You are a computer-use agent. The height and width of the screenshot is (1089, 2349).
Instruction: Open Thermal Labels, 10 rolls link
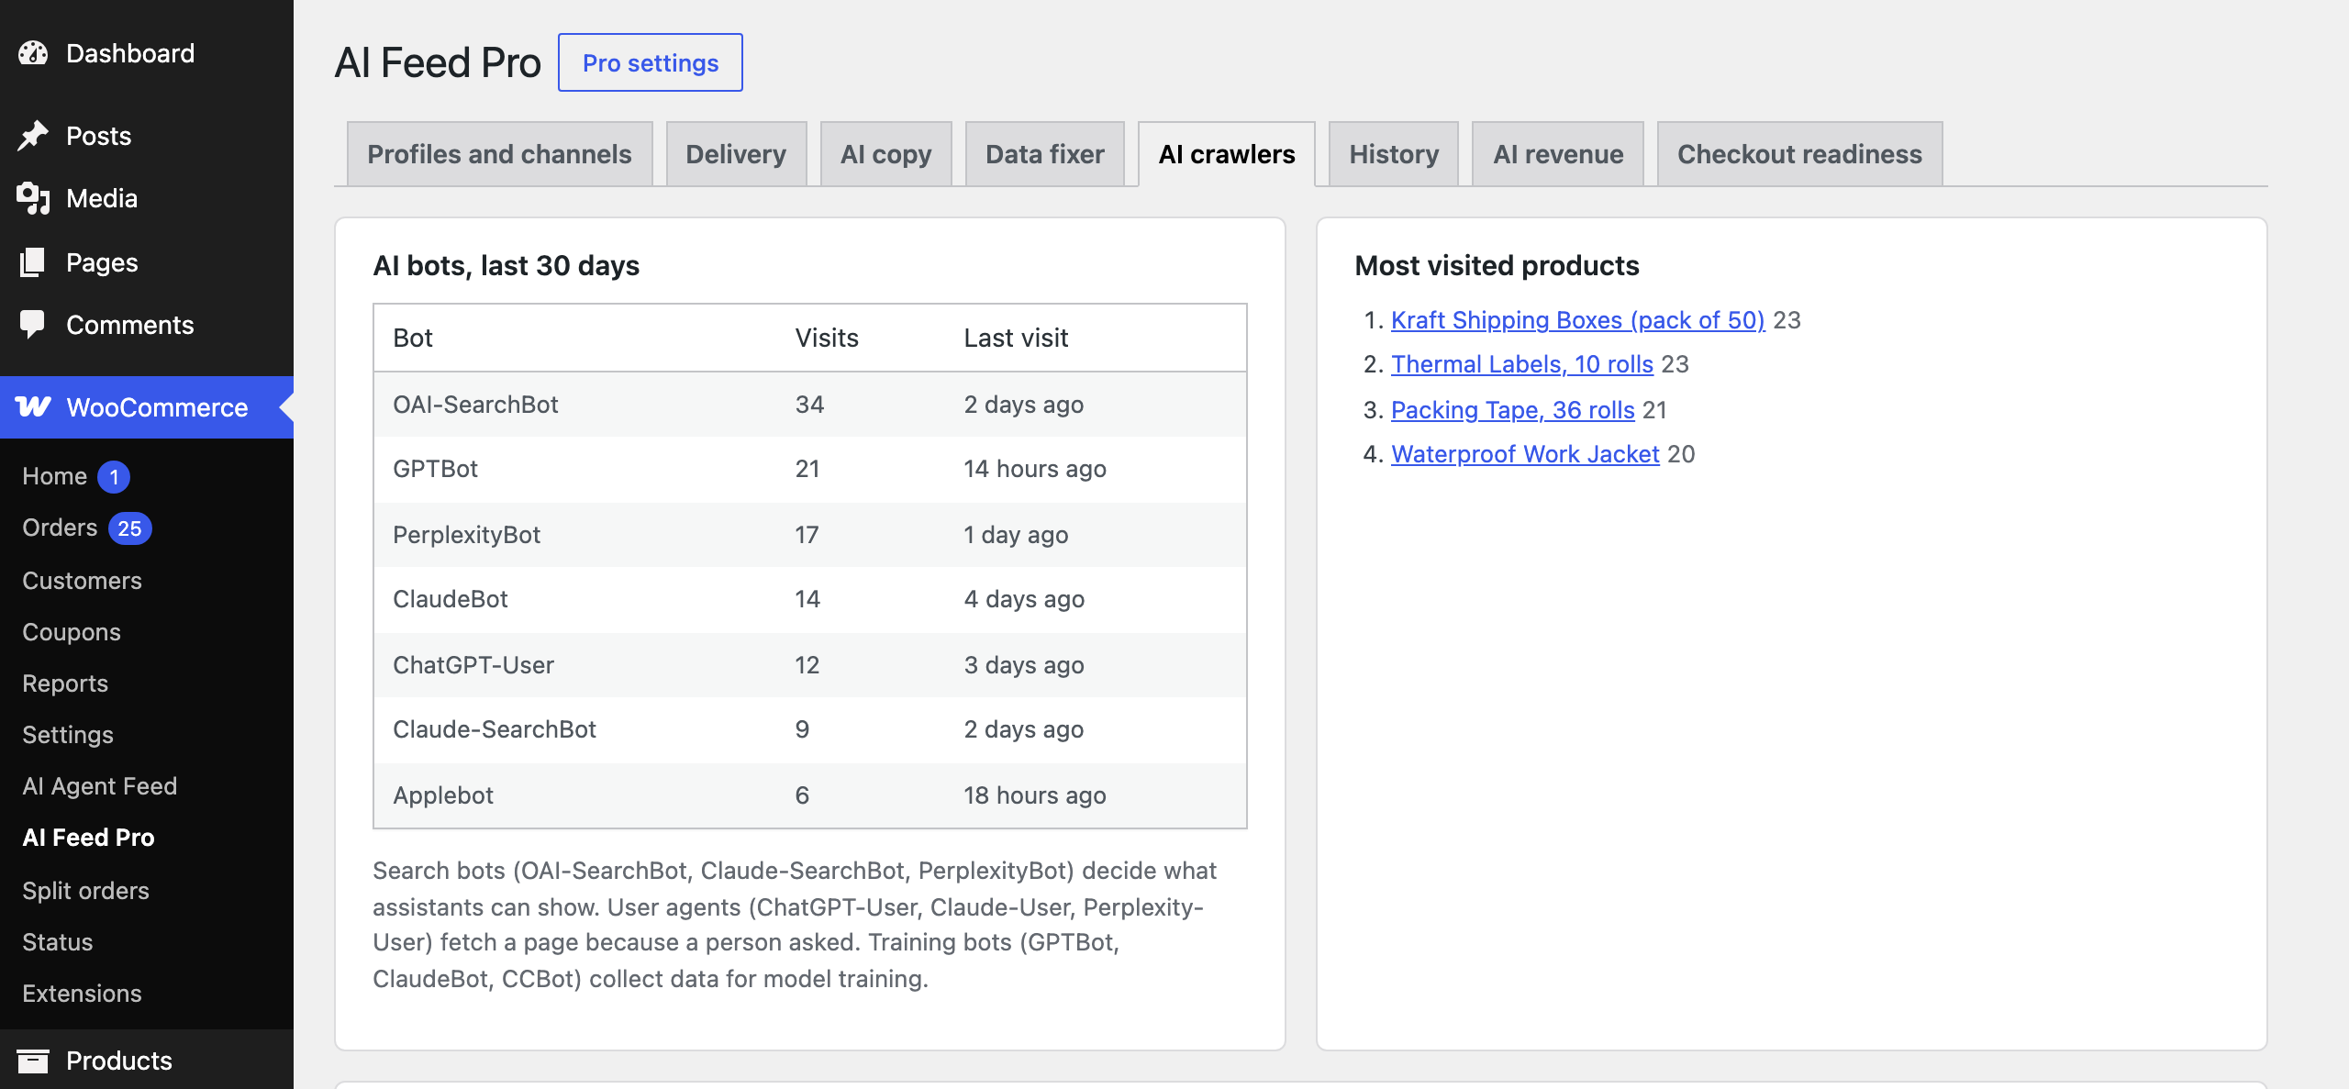tap(1521, 364)
